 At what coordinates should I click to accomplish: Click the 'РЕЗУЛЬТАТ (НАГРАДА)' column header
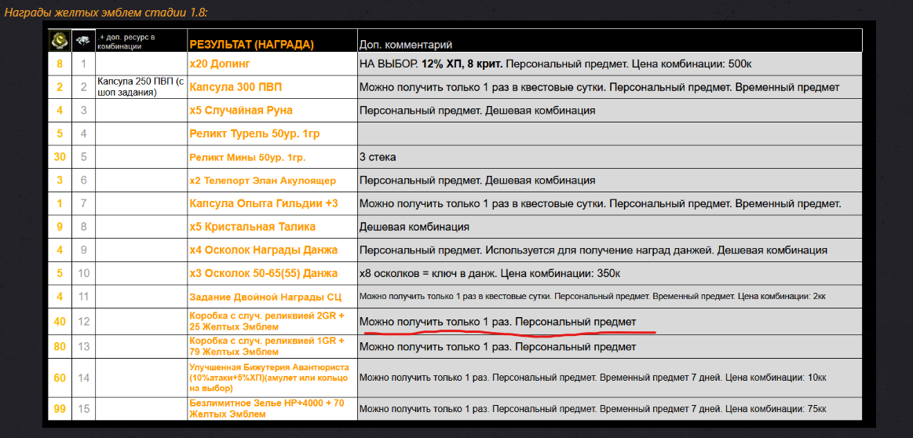[x=251, y=45]
